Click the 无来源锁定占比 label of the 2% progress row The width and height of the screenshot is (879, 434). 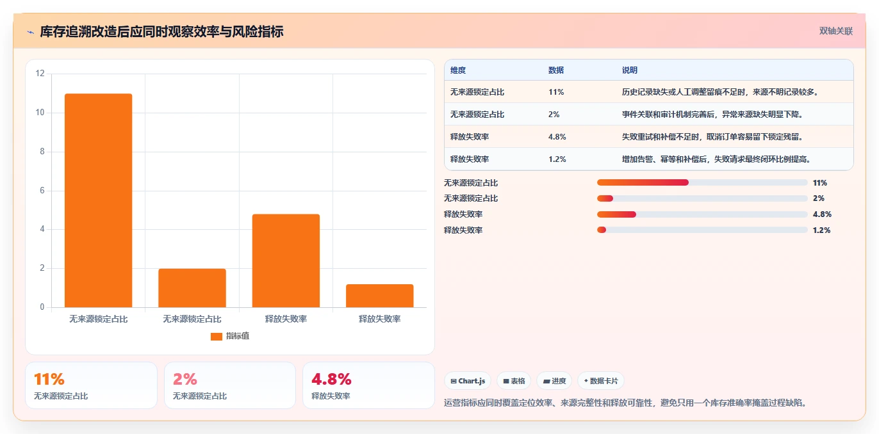point(471,198)
